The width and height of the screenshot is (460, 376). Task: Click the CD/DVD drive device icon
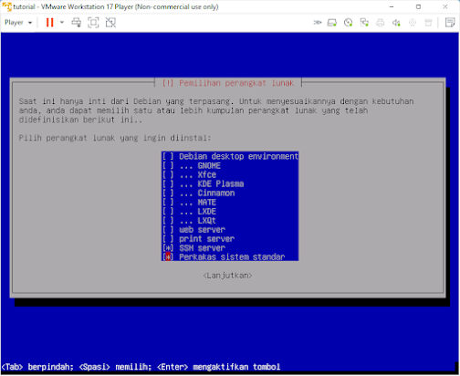348,23
